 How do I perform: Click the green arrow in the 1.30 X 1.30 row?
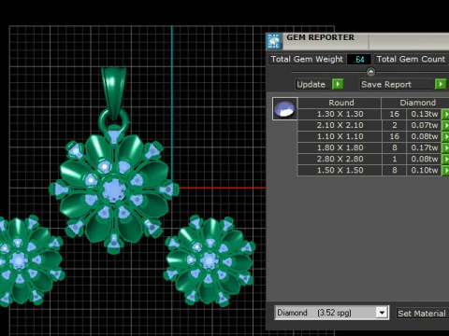445,114
